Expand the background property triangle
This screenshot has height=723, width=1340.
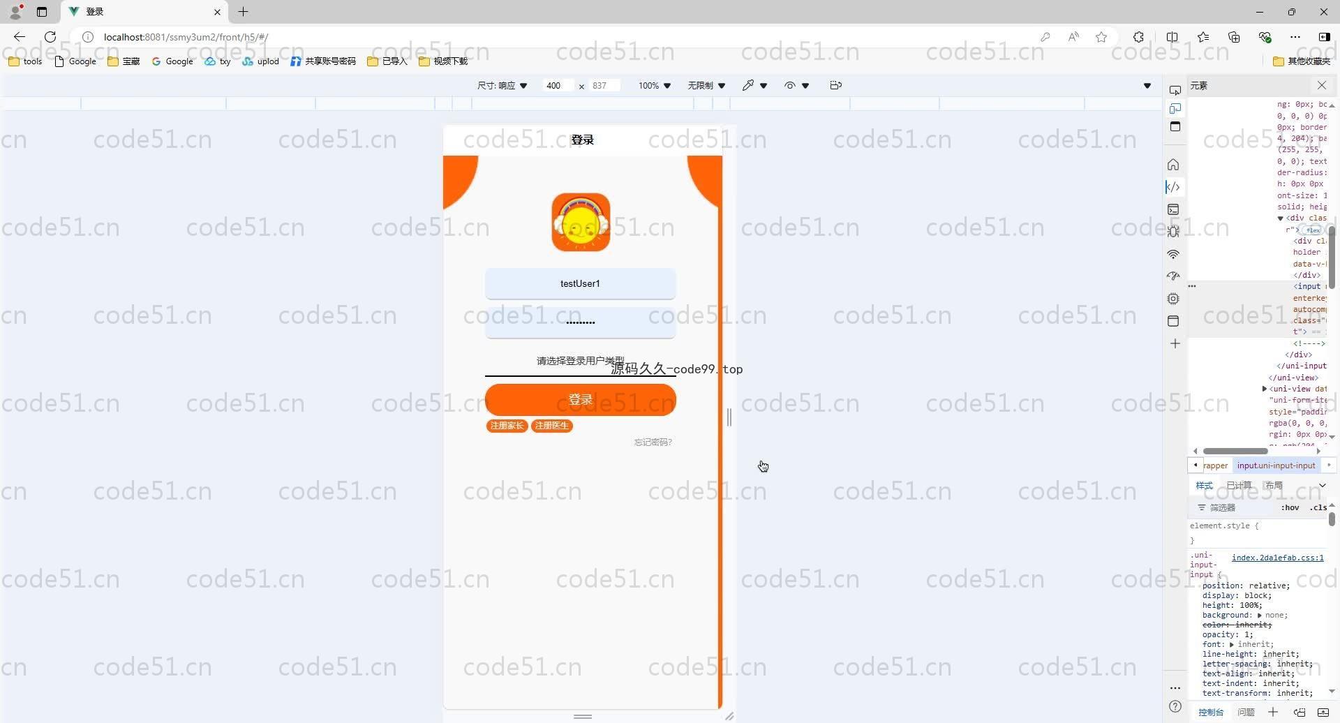tap(1260, 616)
